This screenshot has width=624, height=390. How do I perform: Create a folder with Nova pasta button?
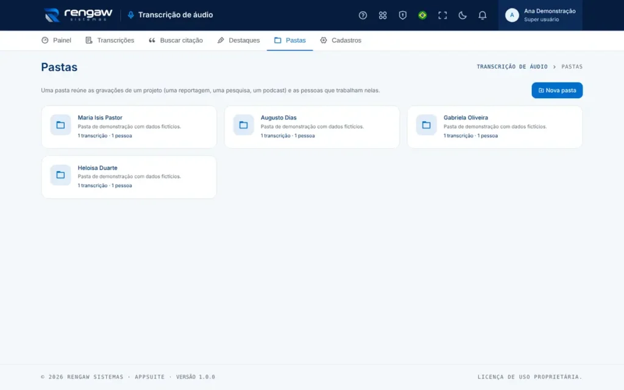tap(557, 90)
